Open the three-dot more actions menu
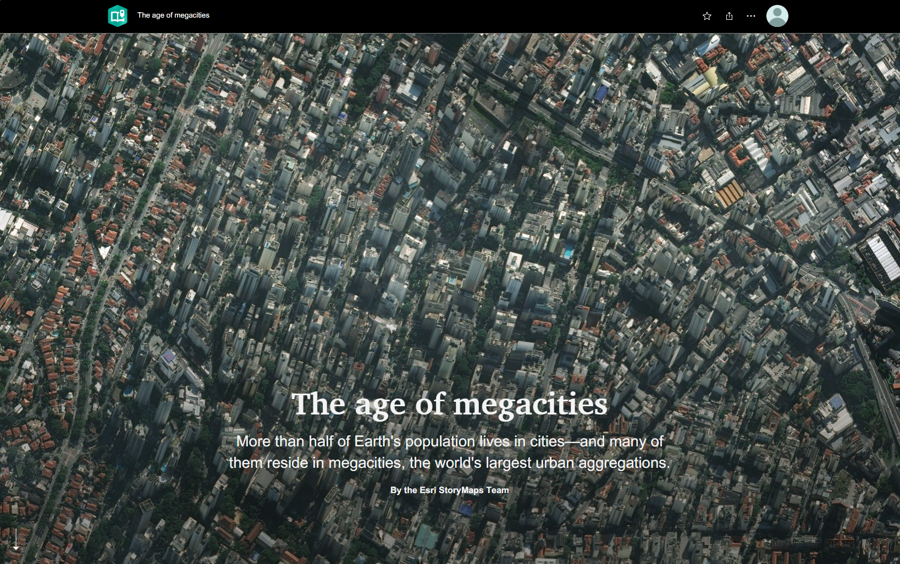This screenshot has width=900, height=564. click(x=750, y=16)
